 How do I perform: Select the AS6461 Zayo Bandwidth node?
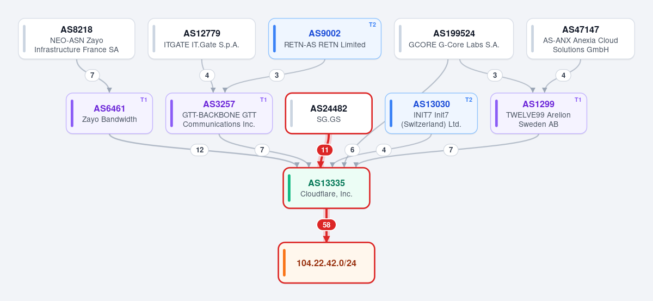click(109, 113)
